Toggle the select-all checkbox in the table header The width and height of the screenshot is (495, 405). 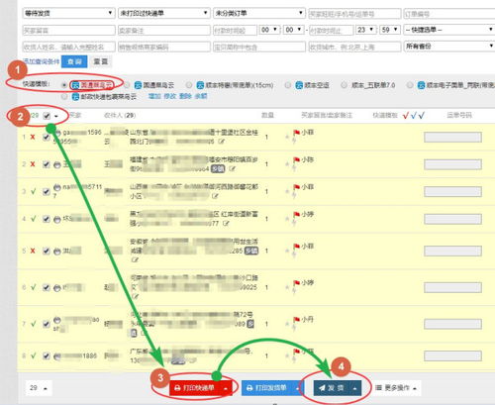click(x=47, y=116)
